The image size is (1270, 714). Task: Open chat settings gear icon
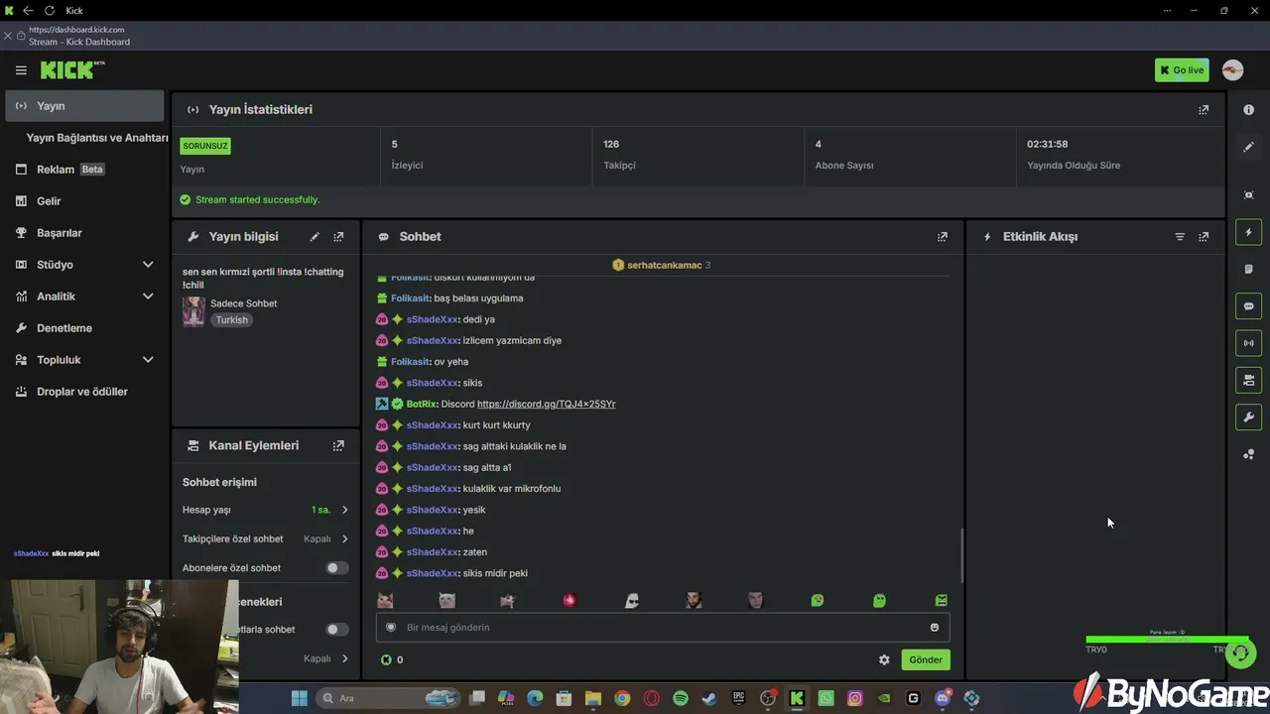pyautogui.click(x=884, y=659)
